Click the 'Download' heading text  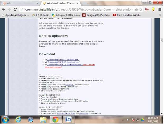point(47,54)
